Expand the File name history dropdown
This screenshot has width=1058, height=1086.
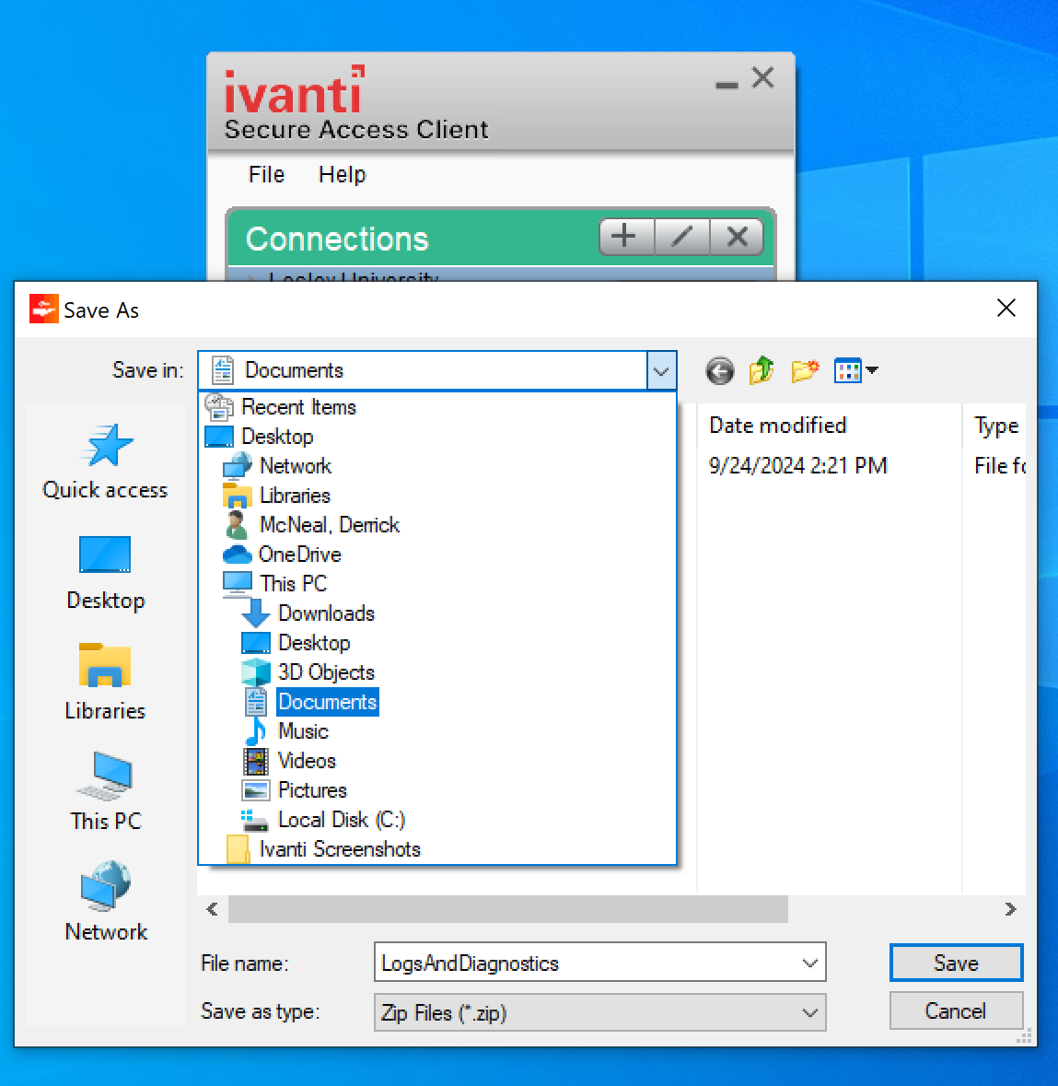810,963
